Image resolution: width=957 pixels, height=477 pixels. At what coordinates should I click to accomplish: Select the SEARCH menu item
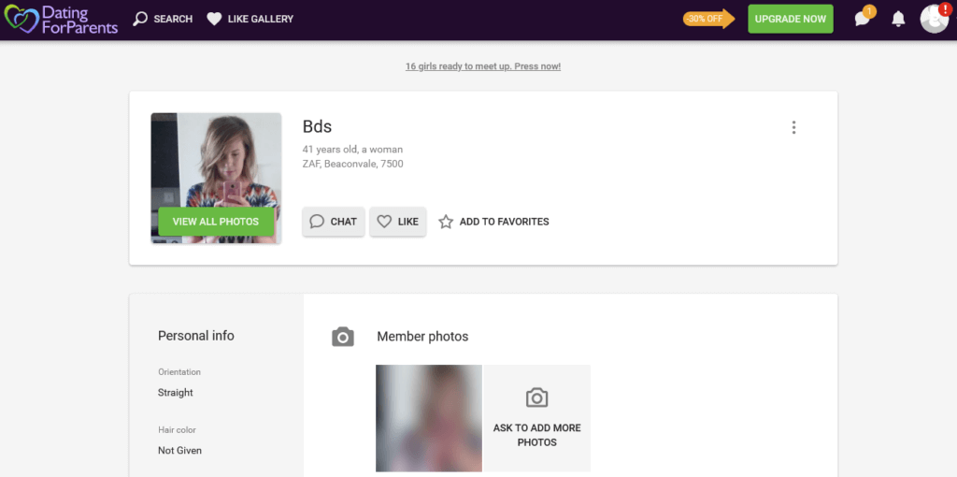(173, 19)
